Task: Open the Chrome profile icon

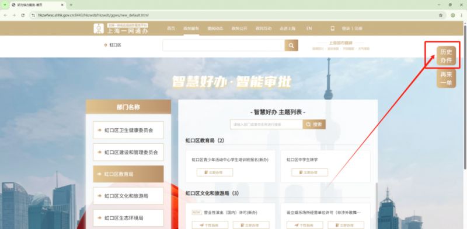Action: coord(453,15)
